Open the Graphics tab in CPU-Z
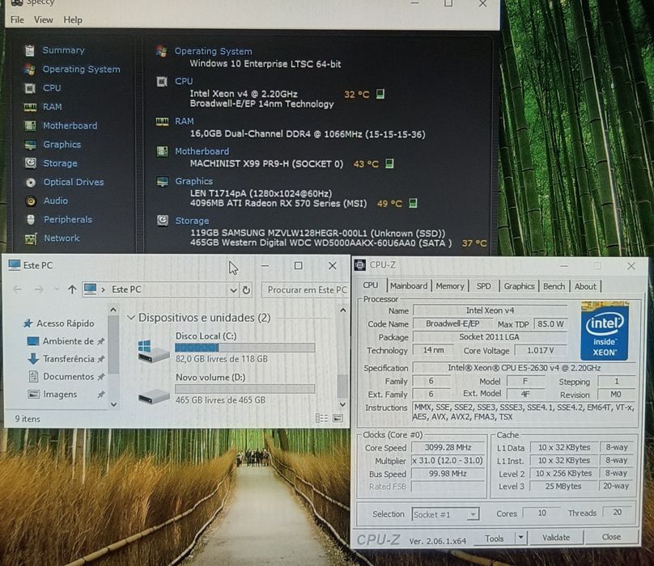This screenshot has height=566, width=654. click(x=519, y=286)
